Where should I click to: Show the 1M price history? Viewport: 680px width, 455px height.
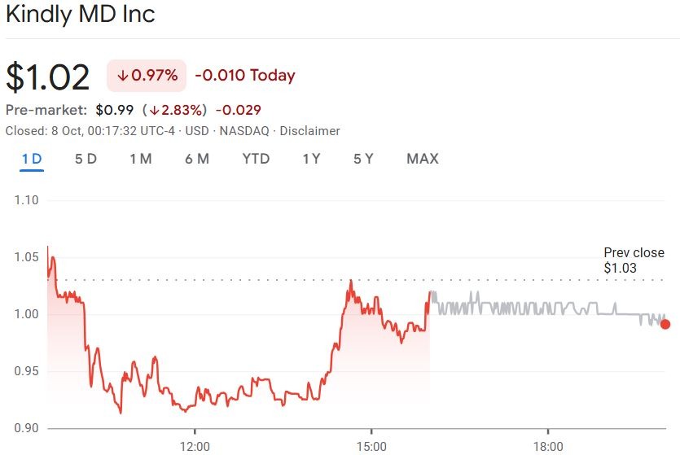click(141, 159)
